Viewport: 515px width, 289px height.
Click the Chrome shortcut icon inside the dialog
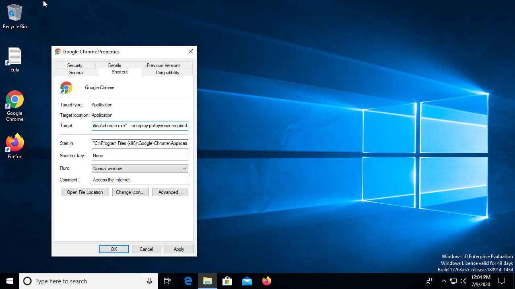[x=66, y=88]
